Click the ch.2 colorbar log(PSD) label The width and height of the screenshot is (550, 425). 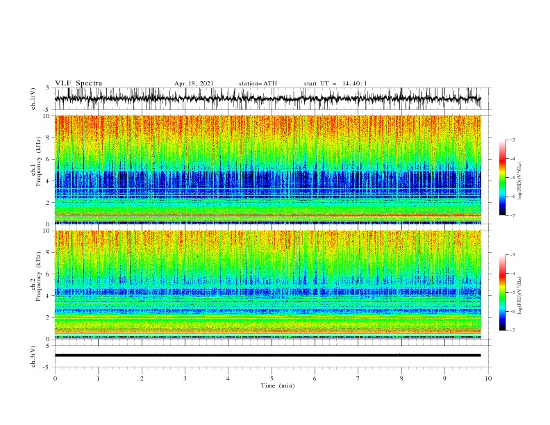tap(520, 296)
